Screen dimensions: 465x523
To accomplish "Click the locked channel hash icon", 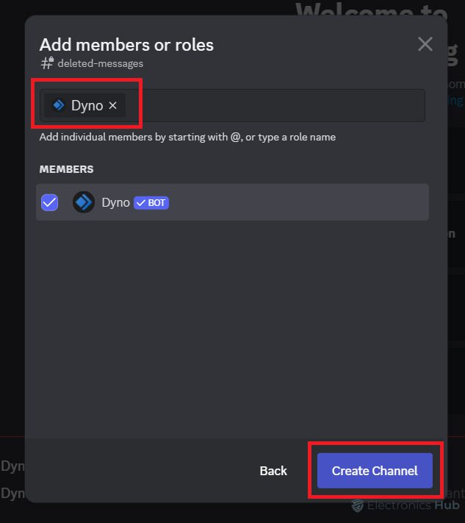I will [47, 63].
